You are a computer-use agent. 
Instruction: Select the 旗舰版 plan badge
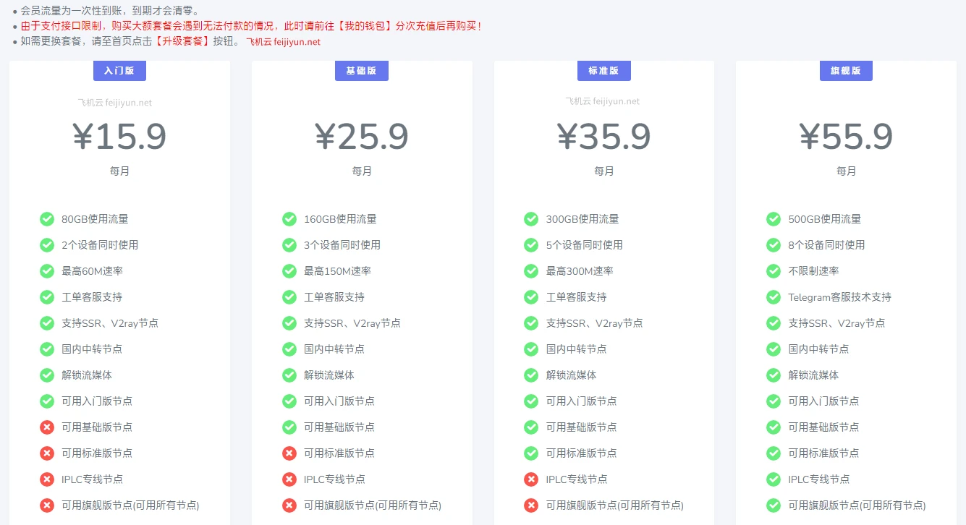pyautogui.click(x=845, y=70)
